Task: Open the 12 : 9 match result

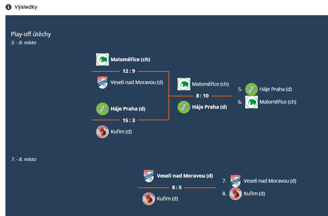Action: [129, 71]
